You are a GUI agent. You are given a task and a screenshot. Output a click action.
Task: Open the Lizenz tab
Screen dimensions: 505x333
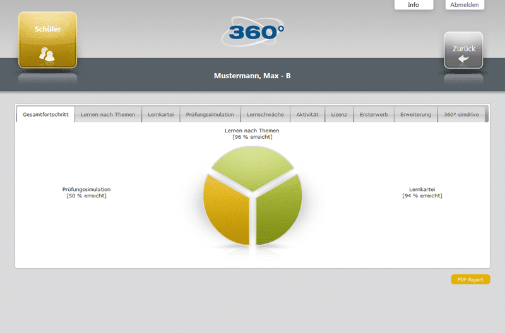(339, 114)
